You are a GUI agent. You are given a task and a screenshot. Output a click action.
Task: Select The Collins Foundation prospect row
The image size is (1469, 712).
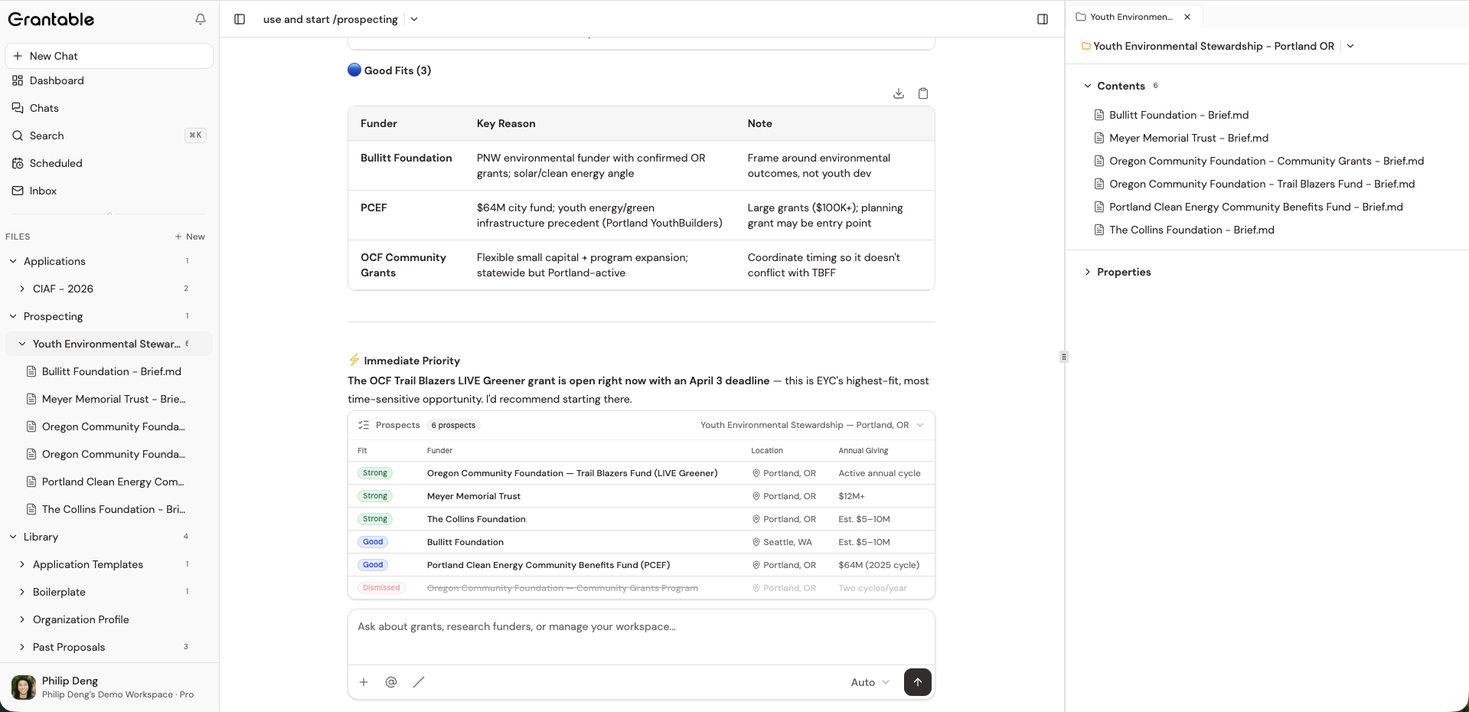[x=641, y=519]
